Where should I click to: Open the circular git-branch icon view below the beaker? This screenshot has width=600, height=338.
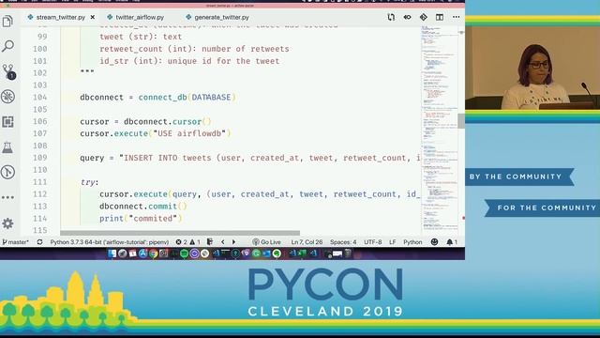pos(7,172)
